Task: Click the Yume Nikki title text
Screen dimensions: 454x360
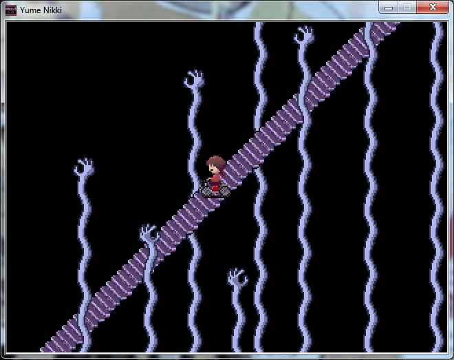Action: [x=41, y=10]
